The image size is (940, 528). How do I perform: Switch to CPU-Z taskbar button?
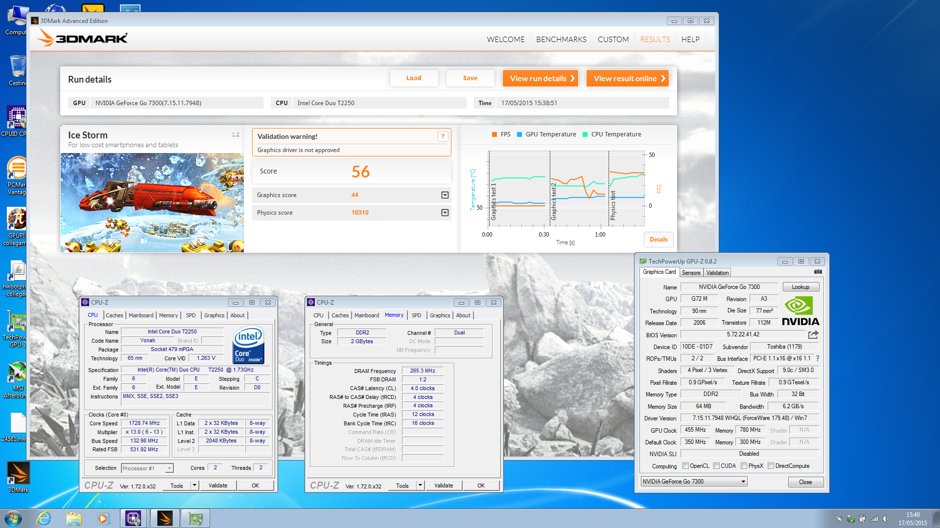tap(133, 518)
